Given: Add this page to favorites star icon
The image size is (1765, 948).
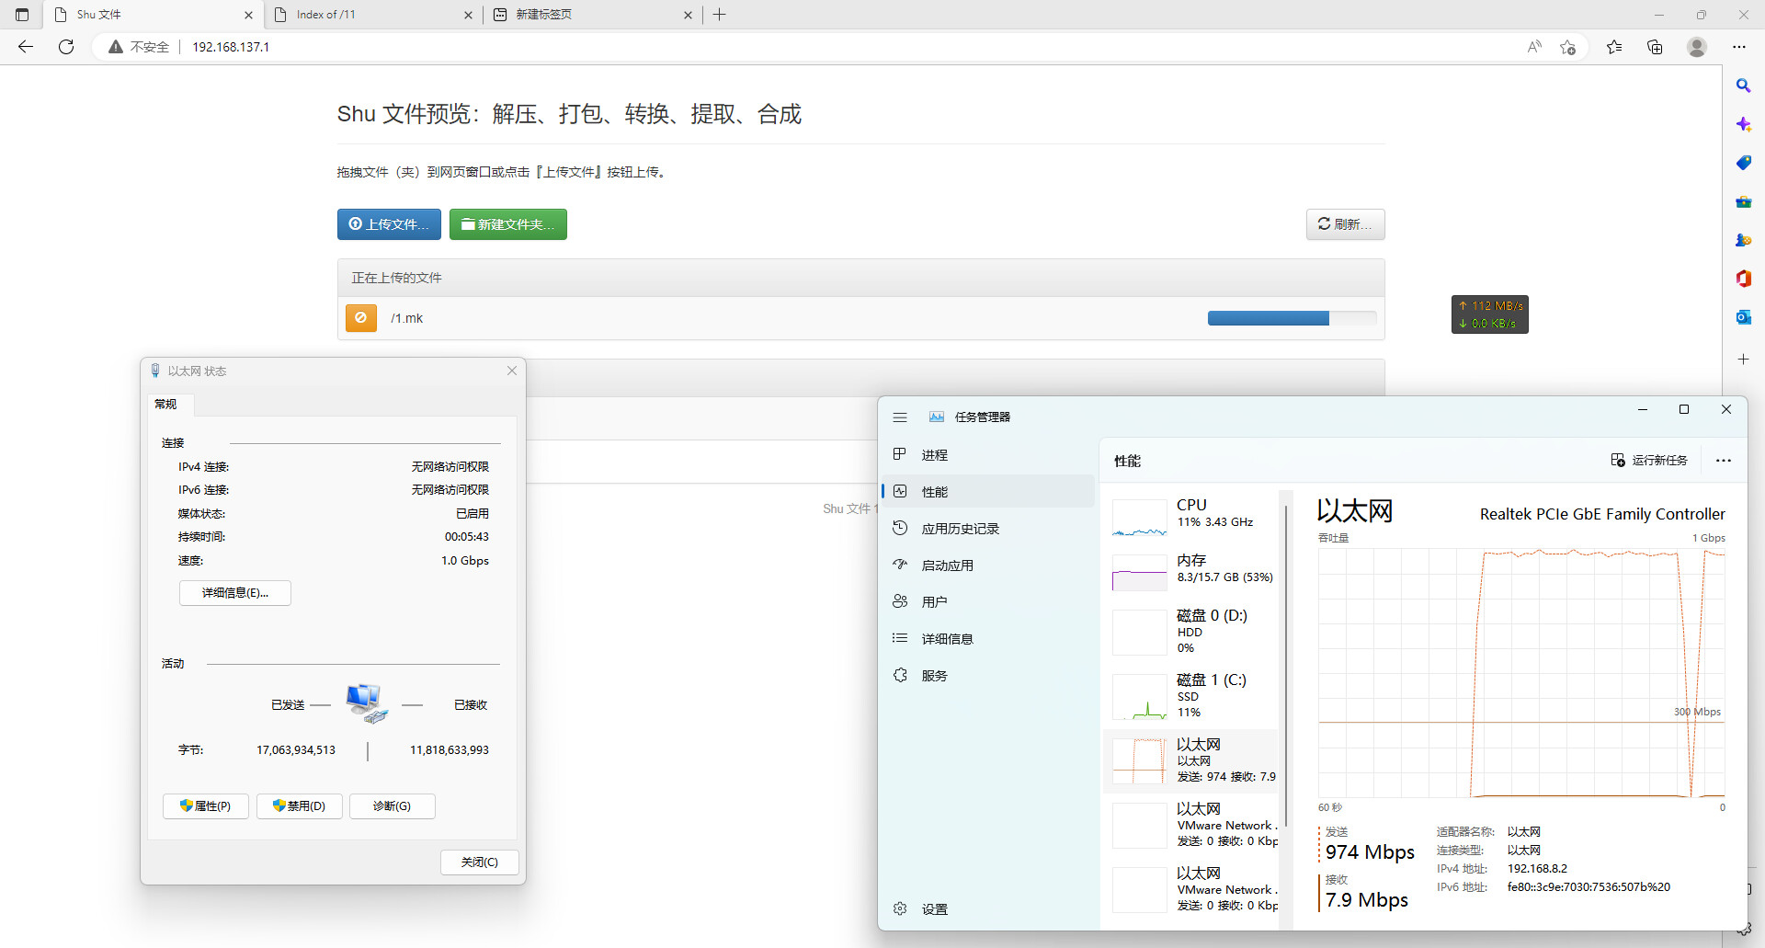Looking at the screenshot, I should click(x=1568, y=47).
